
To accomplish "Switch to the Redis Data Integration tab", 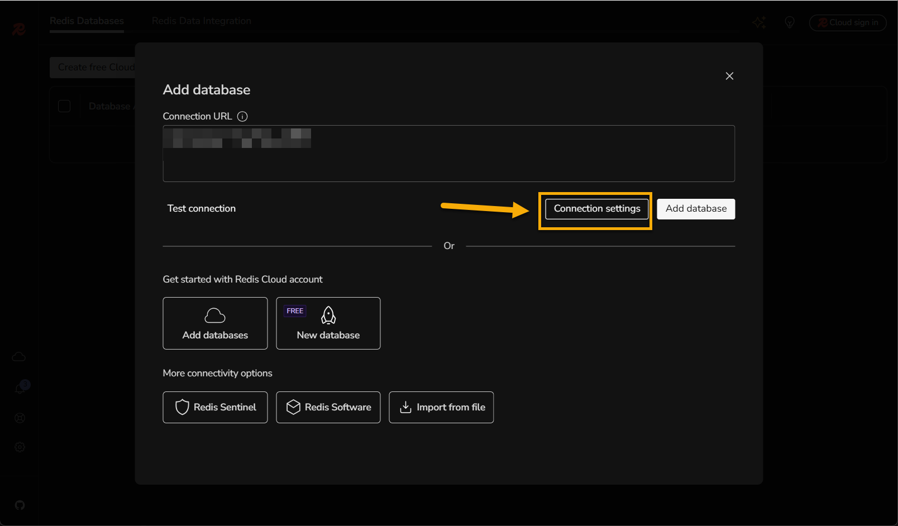I will click(x=201, y=21).
